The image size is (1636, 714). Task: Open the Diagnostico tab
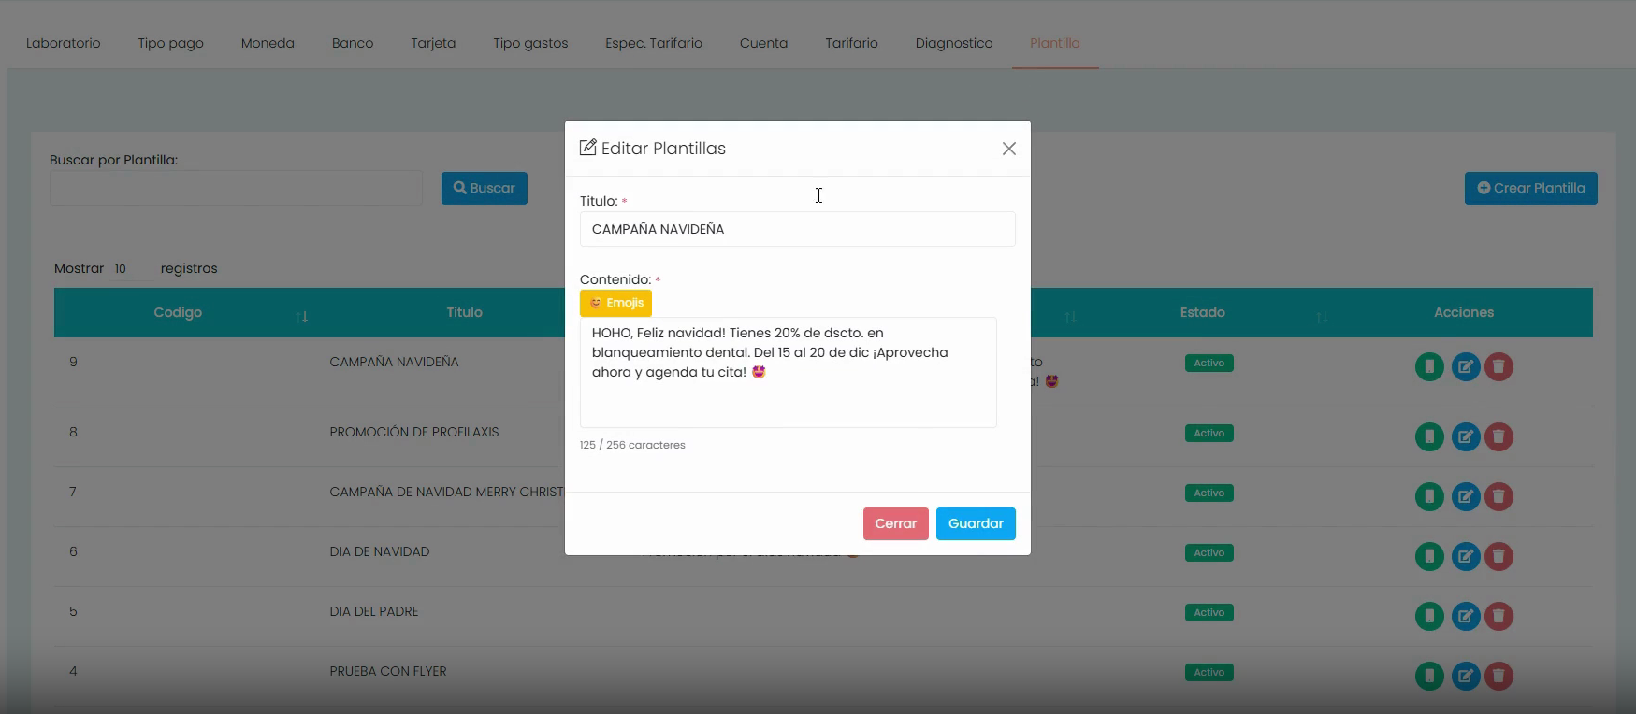(953, 43)
